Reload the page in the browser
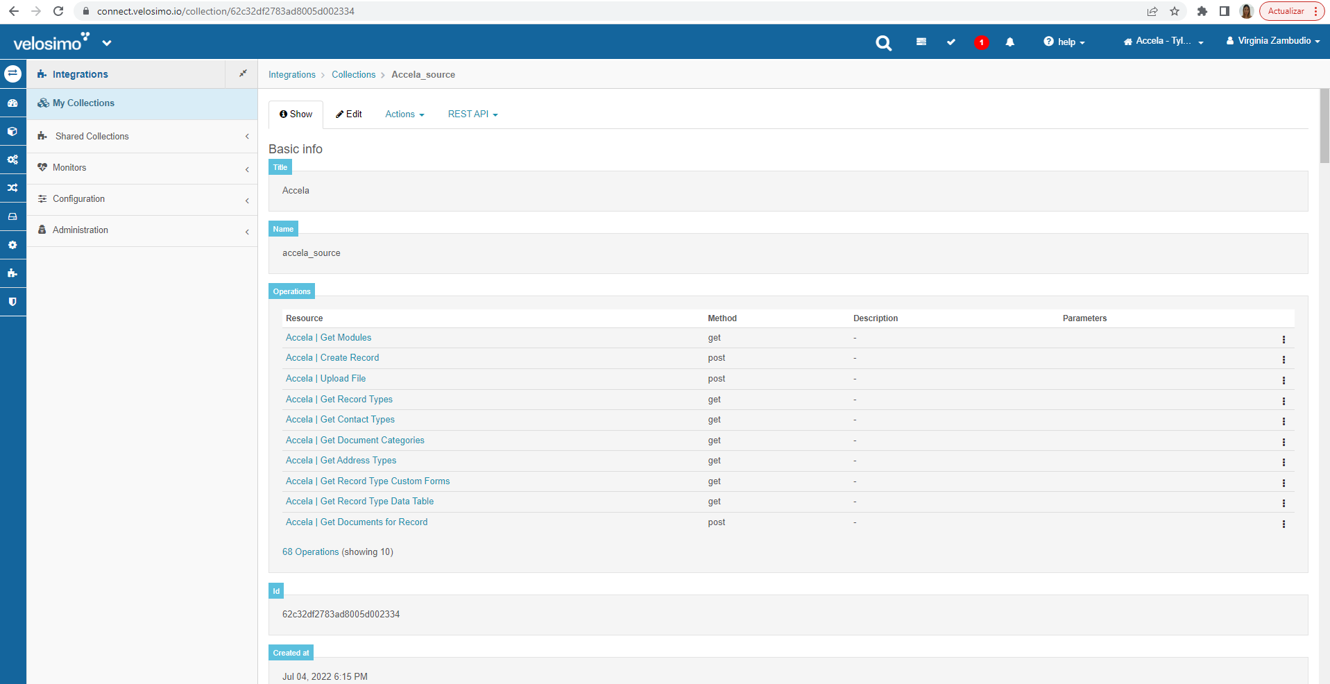Screen dimensions: 1330x684 [58, 11]
